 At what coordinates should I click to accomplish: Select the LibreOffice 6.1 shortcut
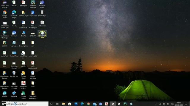(23, 55)
